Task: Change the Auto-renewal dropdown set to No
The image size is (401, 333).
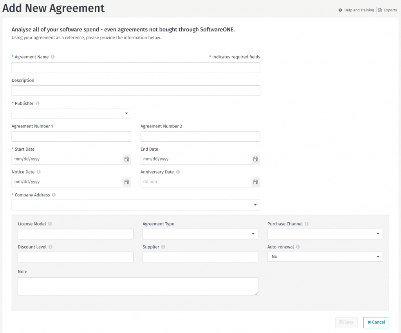Action: coord(325,257)
